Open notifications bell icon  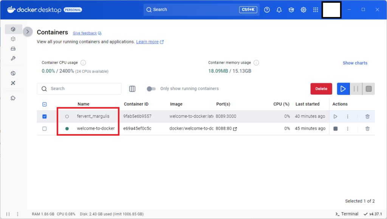point(279,10)
